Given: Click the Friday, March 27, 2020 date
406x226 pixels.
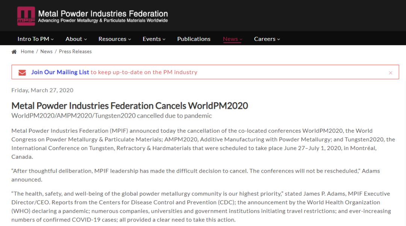Looking at the screenshot, I should 42,90.
